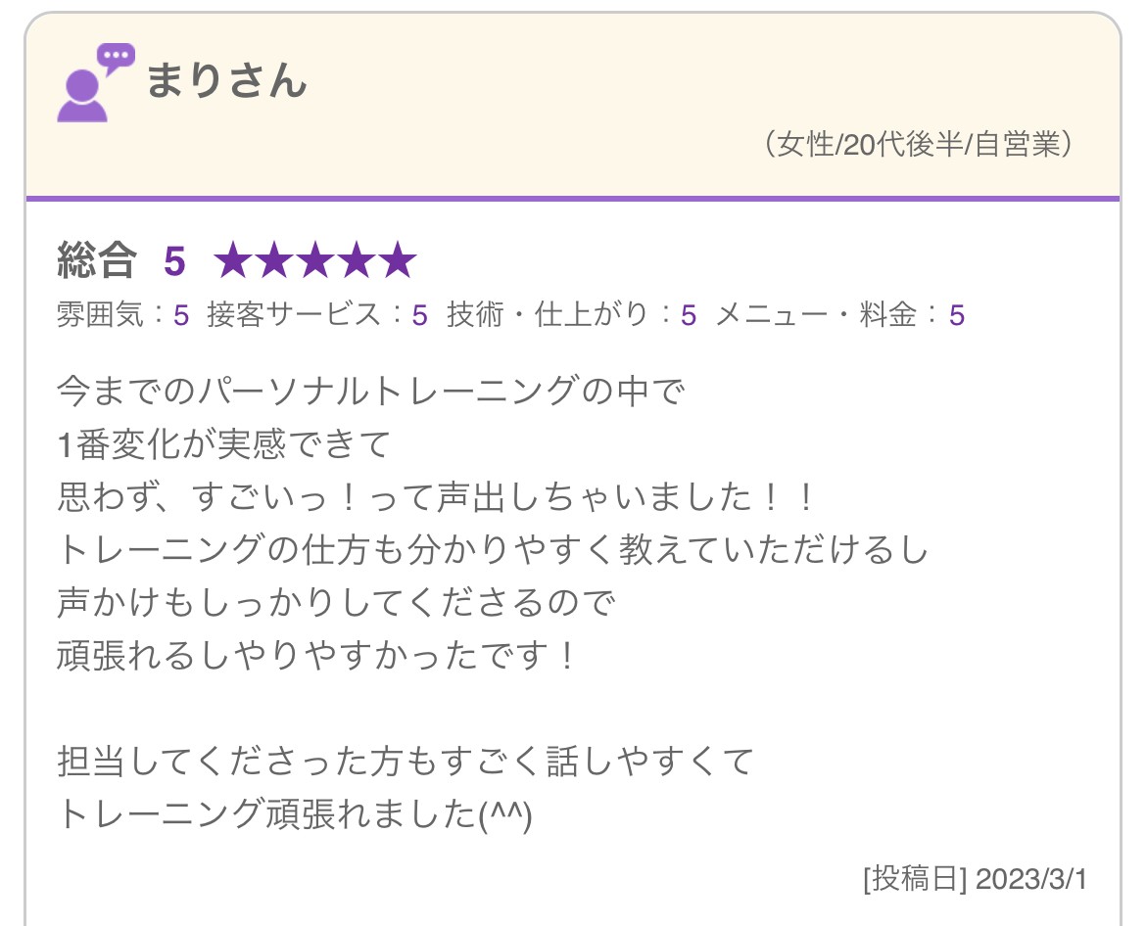Click the 技術・仕上がり rating score
1146x926 pixels.
pos(689,315)
